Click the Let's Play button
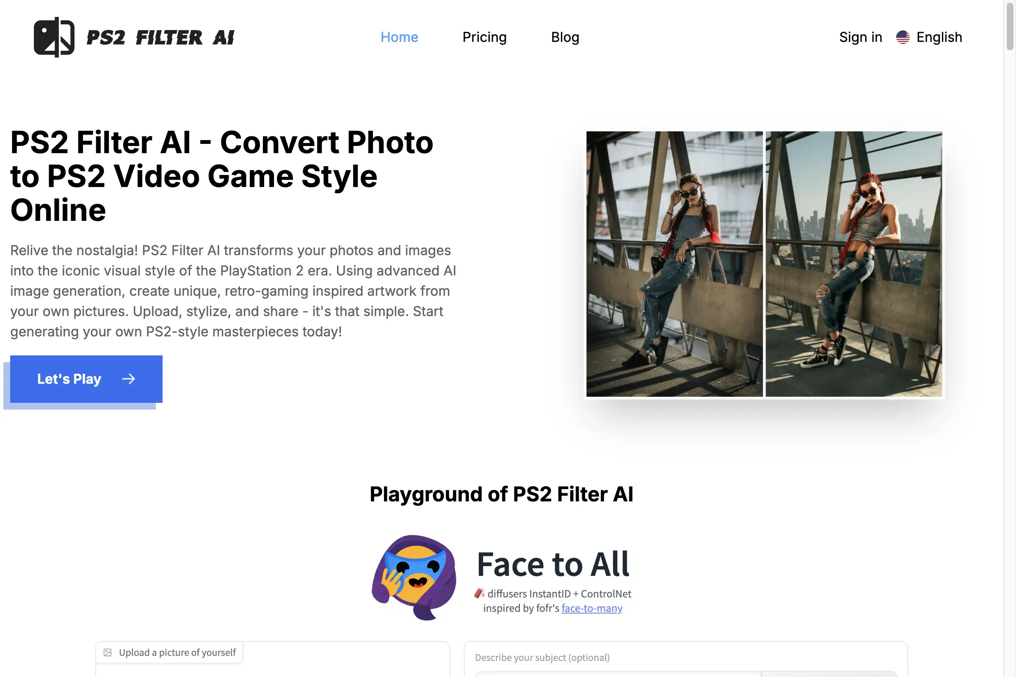Viewport: 1016px width, 677px height. coord(86,379)
